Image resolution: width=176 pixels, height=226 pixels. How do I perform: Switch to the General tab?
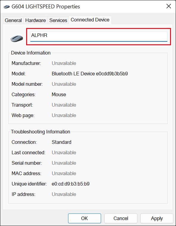[x=13, y=20]
